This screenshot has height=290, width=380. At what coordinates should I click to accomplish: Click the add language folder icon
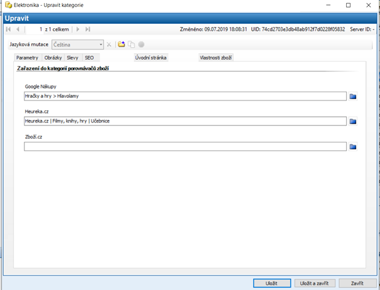click(x=121, y=45)
